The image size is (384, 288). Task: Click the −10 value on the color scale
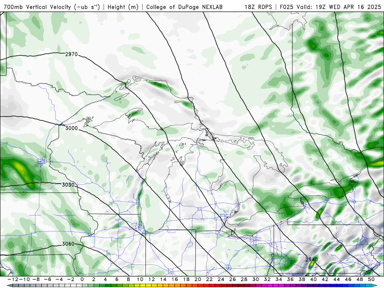24,279
